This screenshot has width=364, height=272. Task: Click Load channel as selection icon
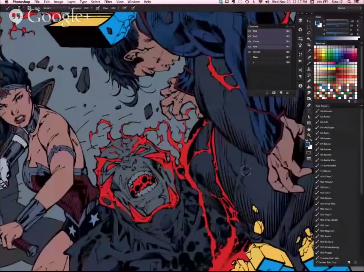[x=267, y=93]
